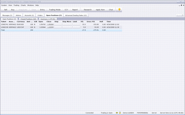Click the Open column header
The width and height of the screenshot is (185, 115).
(41, 22)
